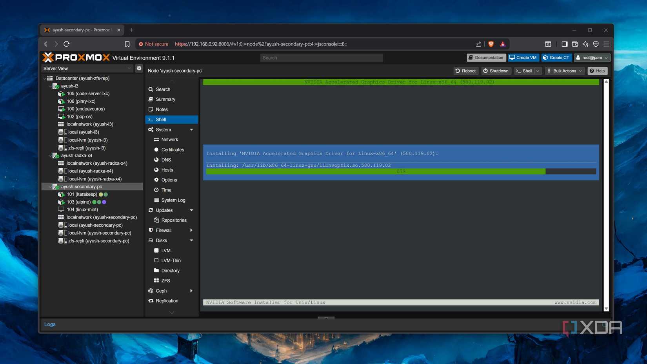Open the ZFS menu item
647x364 pixels.
[172, 281]
